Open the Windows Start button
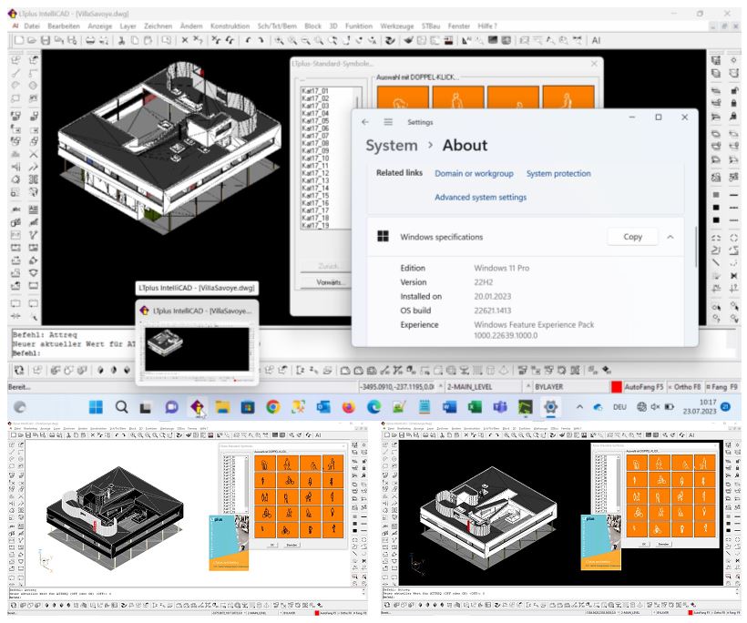The height and width of the screenshot is (623, 747). click(96, 407)
